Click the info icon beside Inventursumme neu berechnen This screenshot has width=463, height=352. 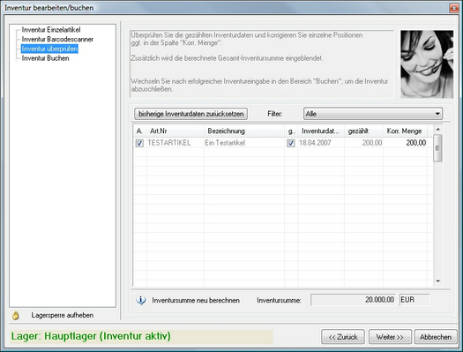pos(141,300)
